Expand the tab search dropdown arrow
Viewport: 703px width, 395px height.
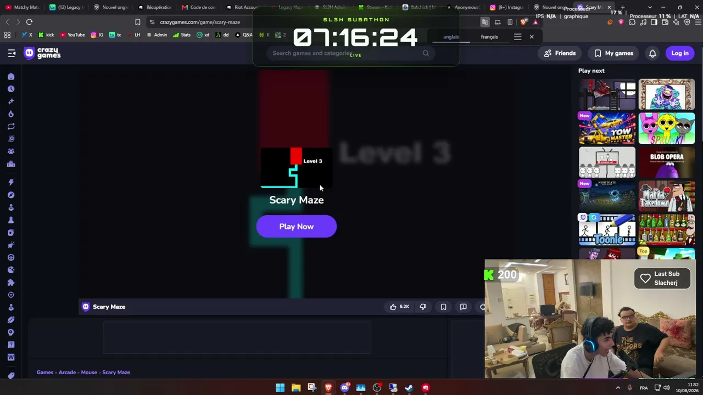coord(650,7)
